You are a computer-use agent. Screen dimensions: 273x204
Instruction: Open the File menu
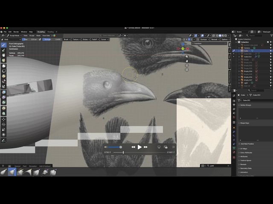coord(5,32)
